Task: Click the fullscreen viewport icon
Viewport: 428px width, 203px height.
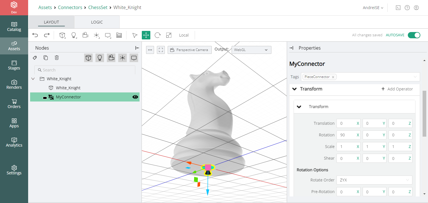Action: click(161, 50)
